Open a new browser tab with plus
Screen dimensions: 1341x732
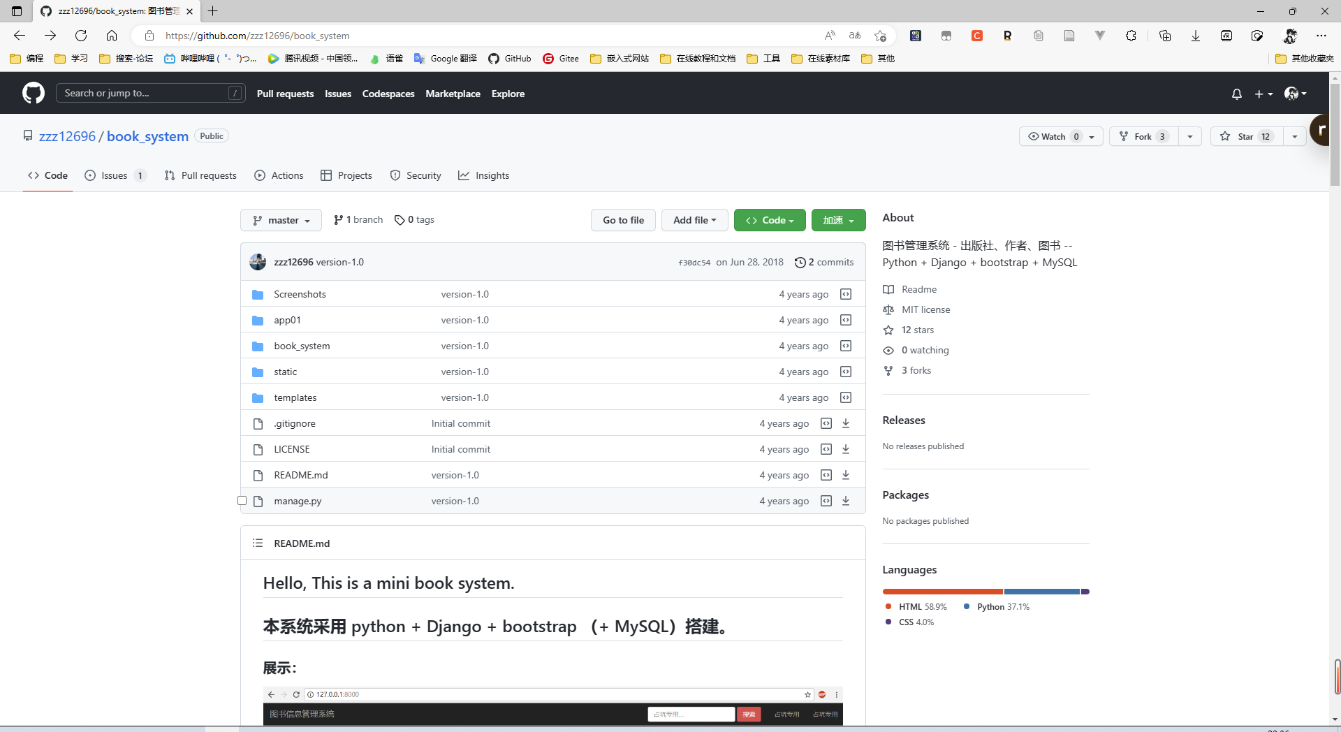coord(213,11)
